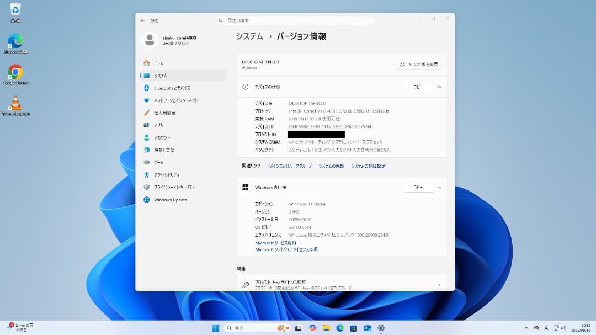Open Microsoft Store from the taskbar
Viewport: 596px width, 335px height.
354,328
